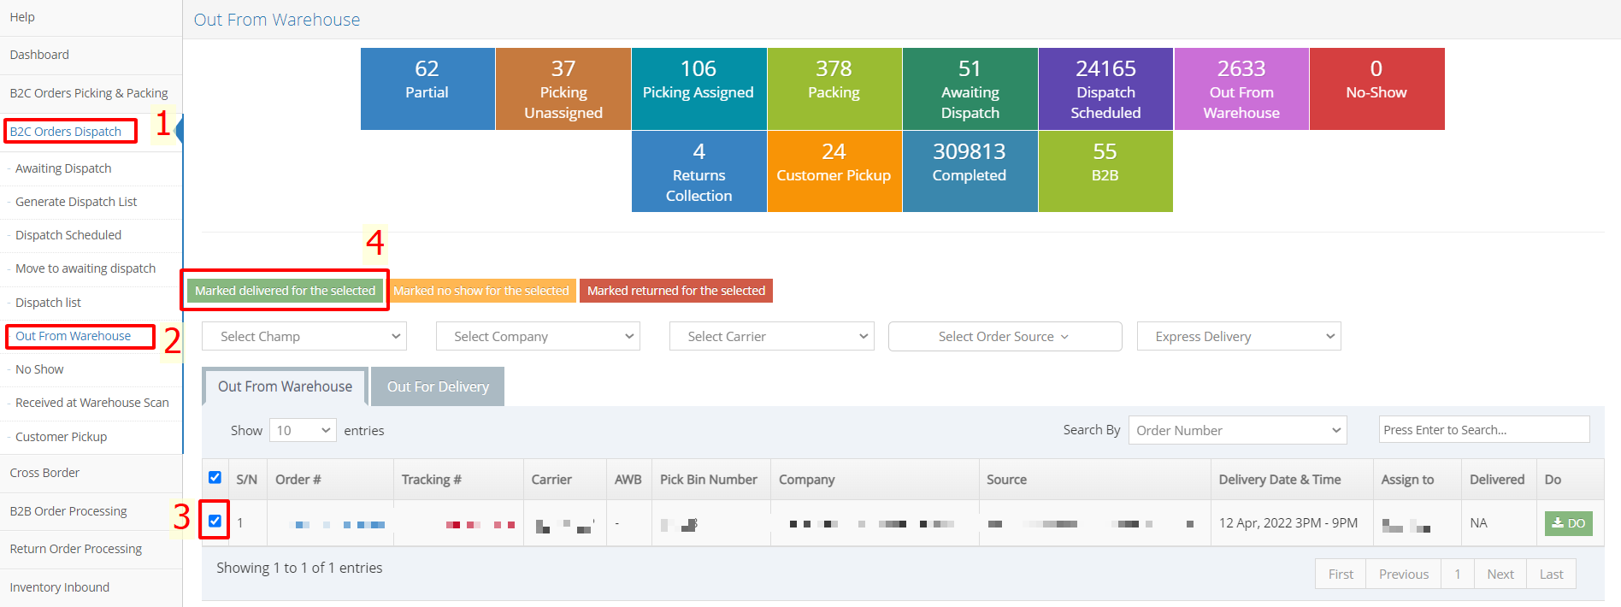
Task: Open Out From Warehouse sidebar item
Action: (74, 336)
